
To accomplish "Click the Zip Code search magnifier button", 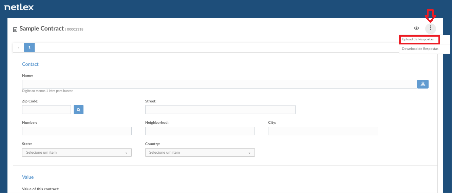I will coord(78,110).
